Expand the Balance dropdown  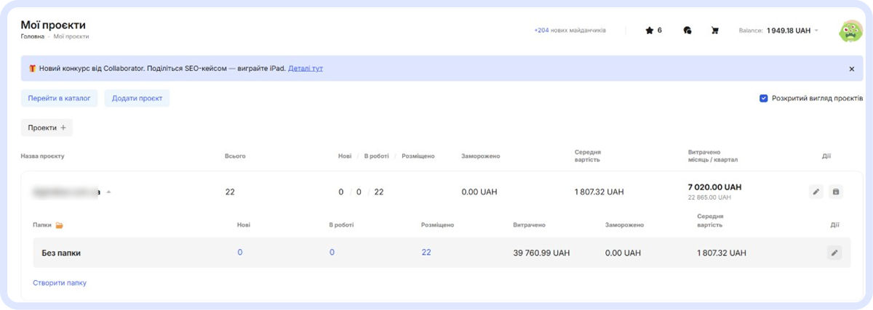point(816,30)
